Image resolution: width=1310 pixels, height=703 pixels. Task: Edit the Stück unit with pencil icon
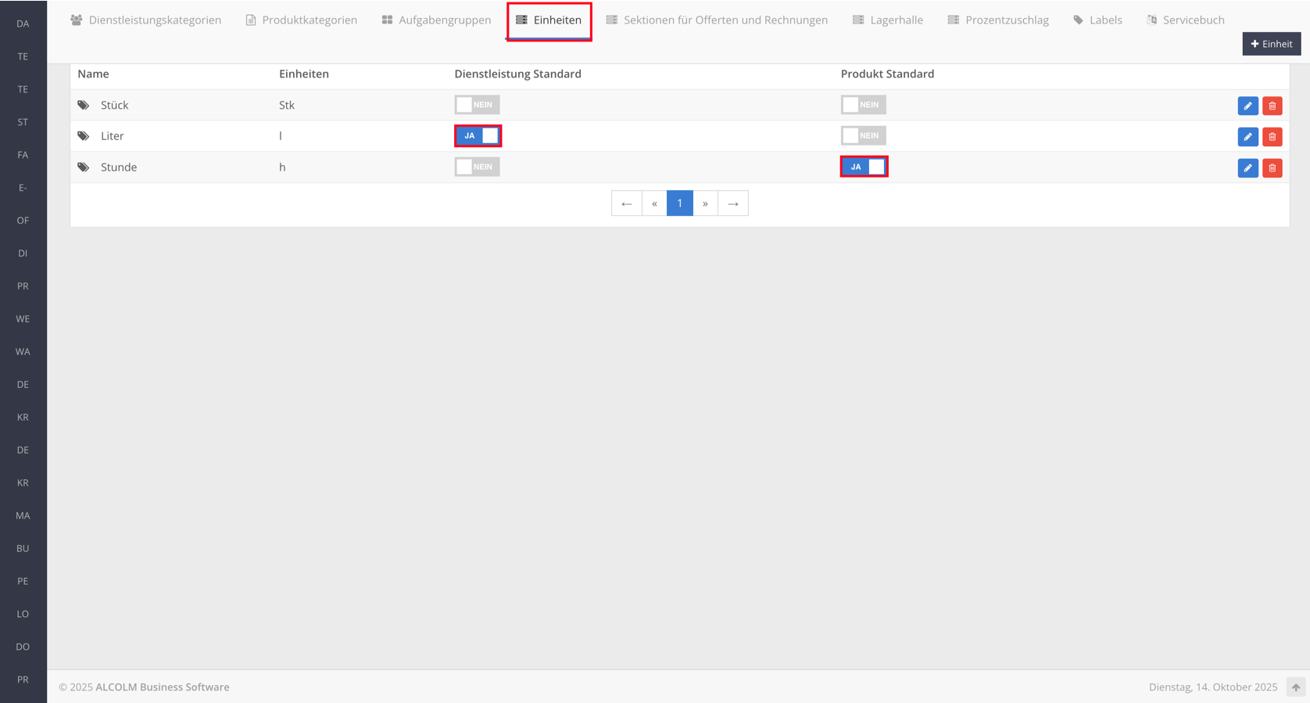[x=1247, y=106]
